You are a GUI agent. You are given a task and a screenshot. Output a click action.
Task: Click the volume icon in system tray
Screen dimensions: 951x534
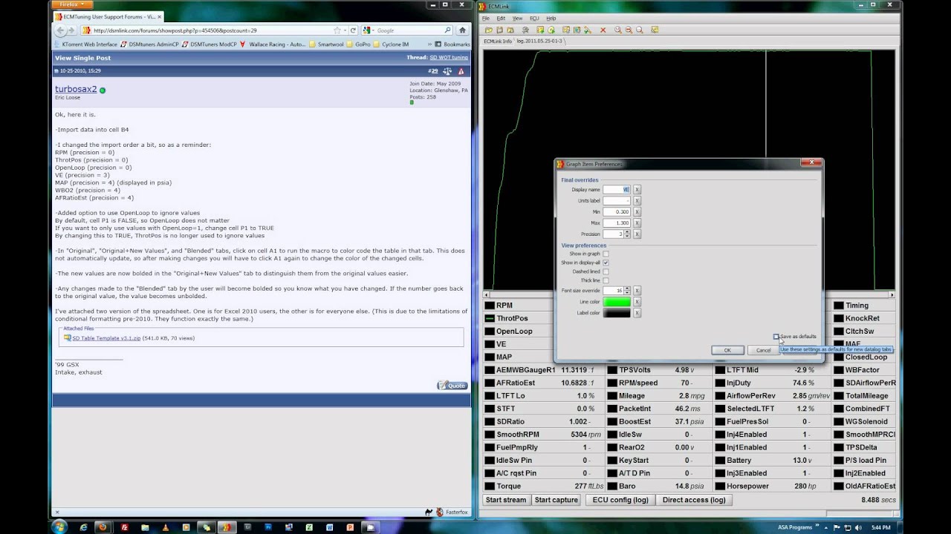pos(859,527)
